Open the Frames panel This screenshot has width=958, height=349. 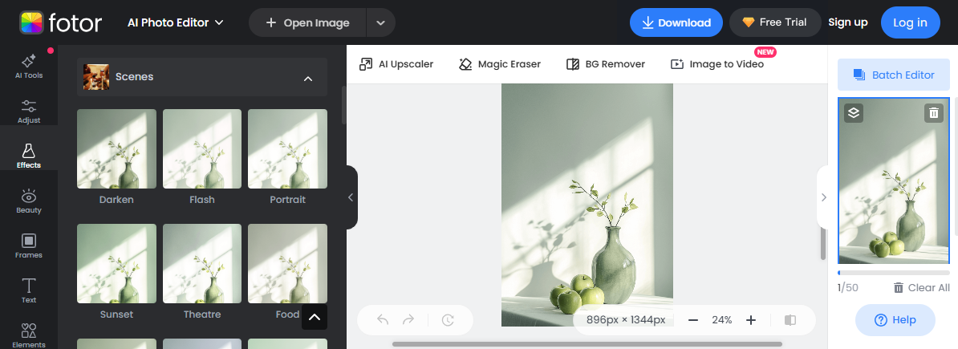point(29,246)
